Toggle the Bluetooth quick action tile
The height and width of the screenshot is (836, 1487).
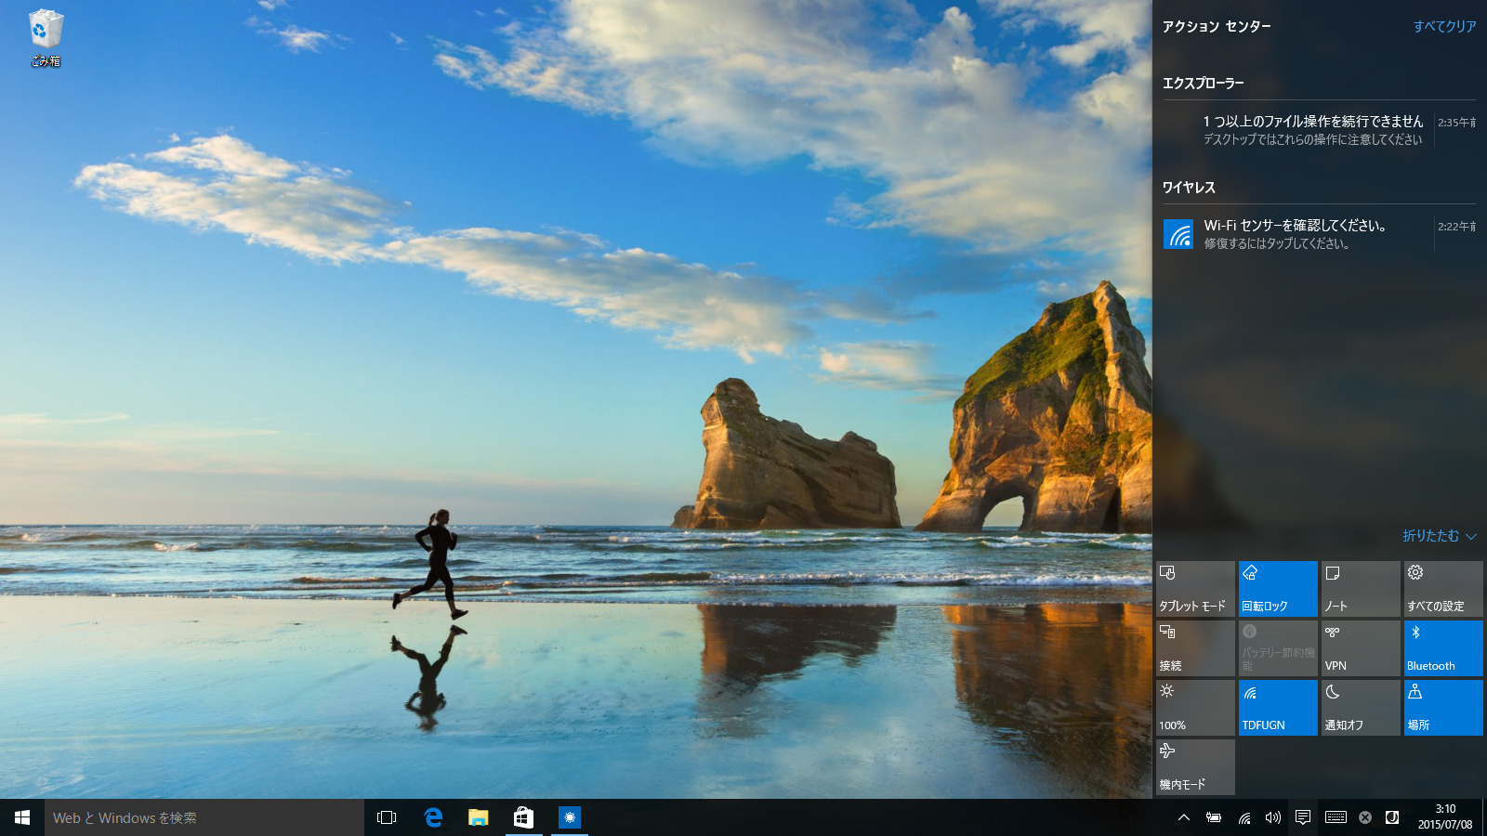tap(1442, 648)
